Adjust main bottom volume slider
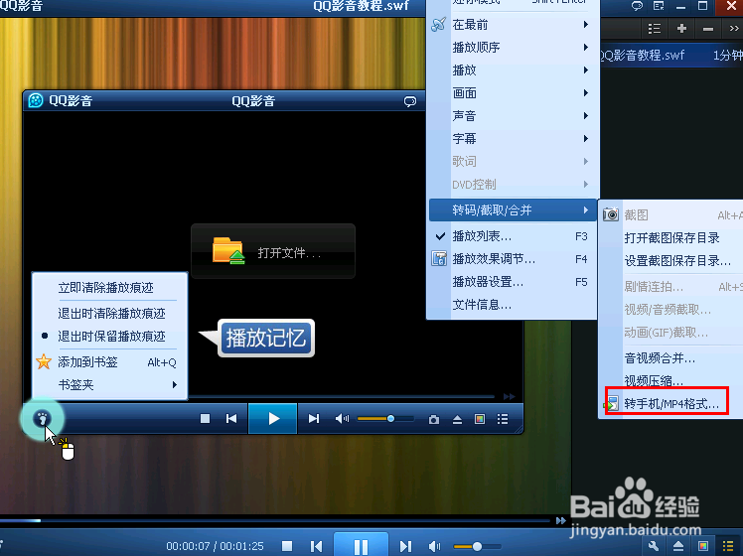Screen dimensions: 743x556 pos(477,546)
